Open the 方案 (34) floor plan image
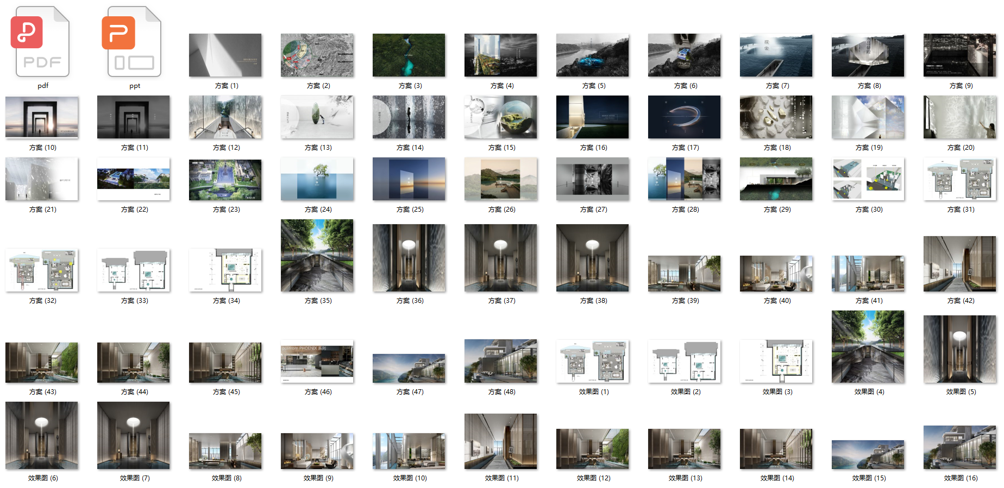The width and height of the screenshot is (1004, 488). point(225,270)
